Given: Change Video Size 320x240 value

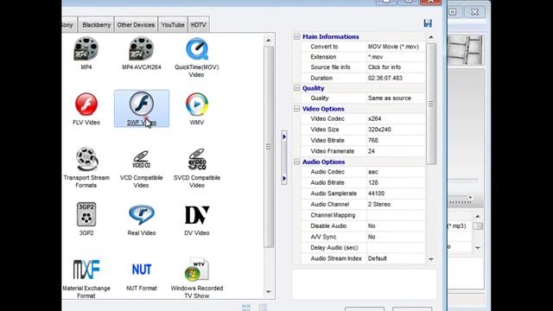Looking at the screenshot, I should coord(396,130).
